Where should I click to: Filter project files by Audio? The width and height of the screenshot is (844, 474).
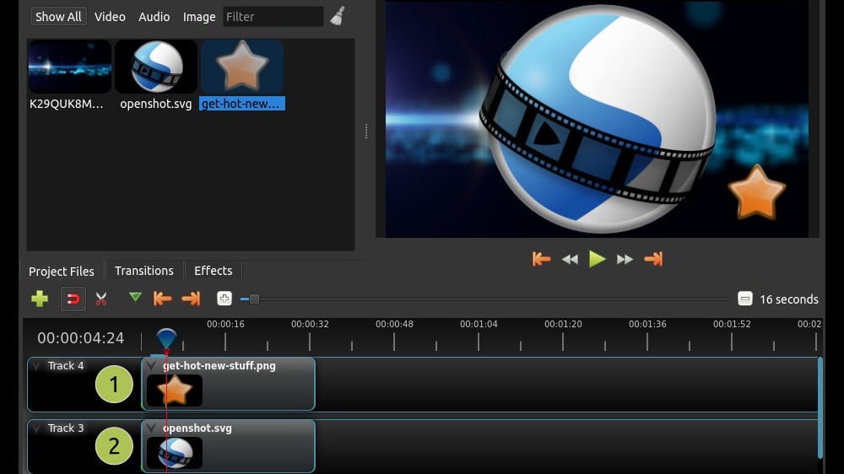[154, 17]
